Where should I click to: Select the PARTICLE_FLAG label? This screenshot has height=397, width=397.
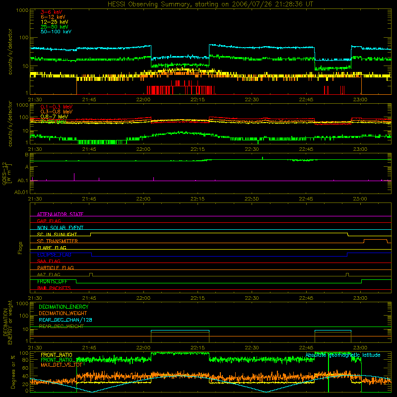(x=56, y=267)
